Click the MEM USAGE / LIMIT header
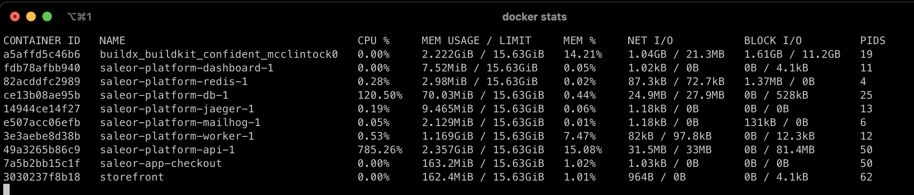Viewport: 914px width, 195px height. pos(476,41)
